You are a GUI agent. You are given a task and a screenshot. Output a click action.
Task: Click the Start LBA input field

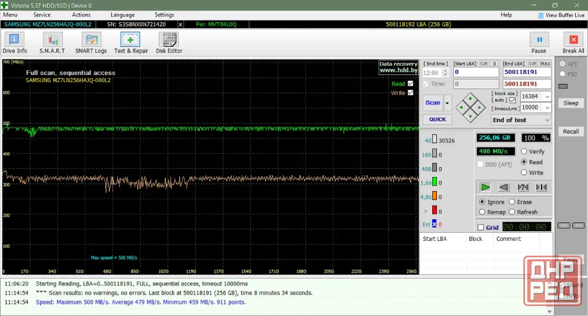click(x=476, y=72)
